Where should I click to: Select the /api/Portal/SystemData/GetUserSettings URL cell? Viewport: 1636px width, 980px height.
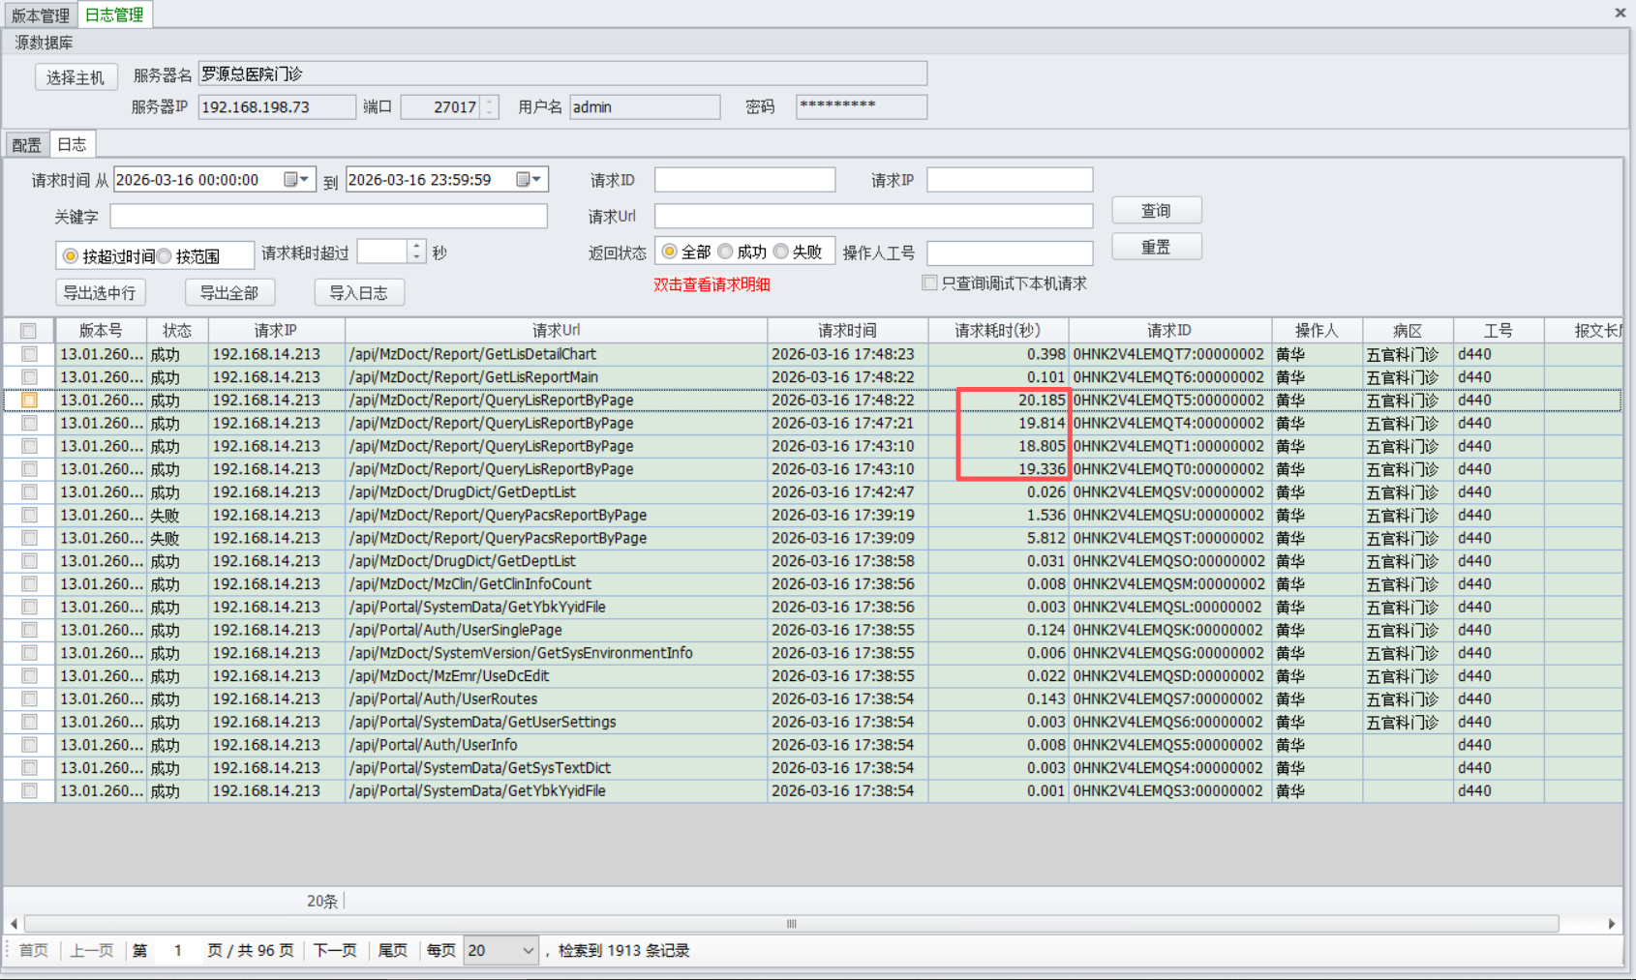[x=556, y=722]
